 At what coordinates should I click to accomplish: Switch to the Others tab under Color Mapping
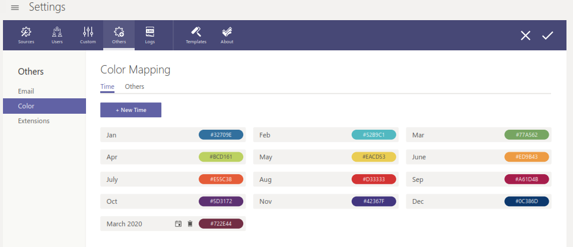pos(134,86)
